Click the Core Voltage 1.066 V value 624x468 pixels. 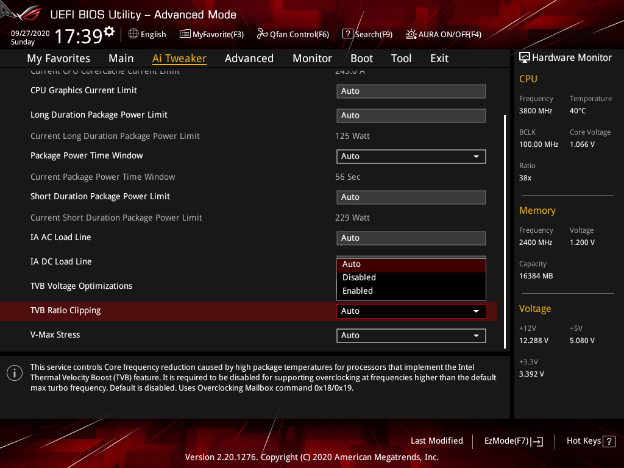[x=582, y=144]
